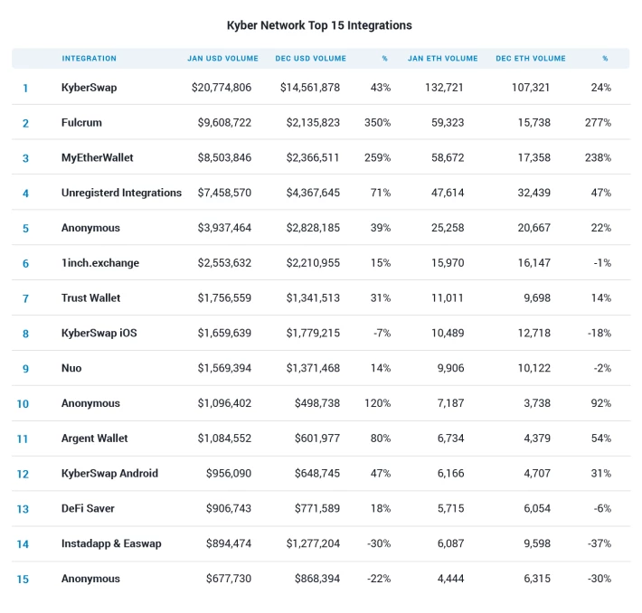Open the KyberSwap iOS entry
This screenshot has height=613, width=642.
99,333
